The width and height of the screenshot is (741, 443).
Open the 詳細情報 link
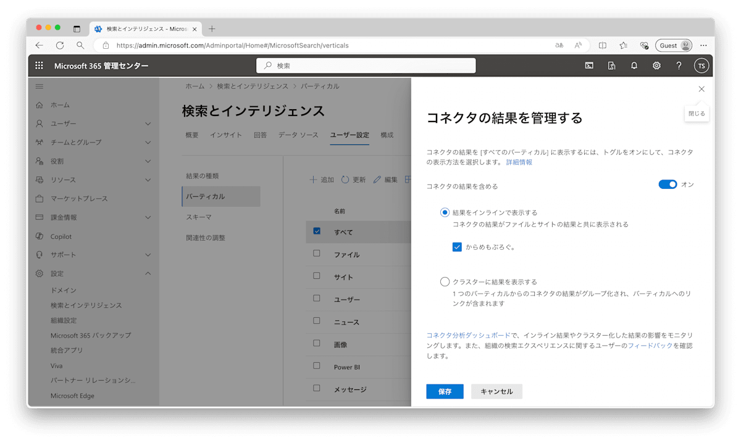click(x=519, y=162)
